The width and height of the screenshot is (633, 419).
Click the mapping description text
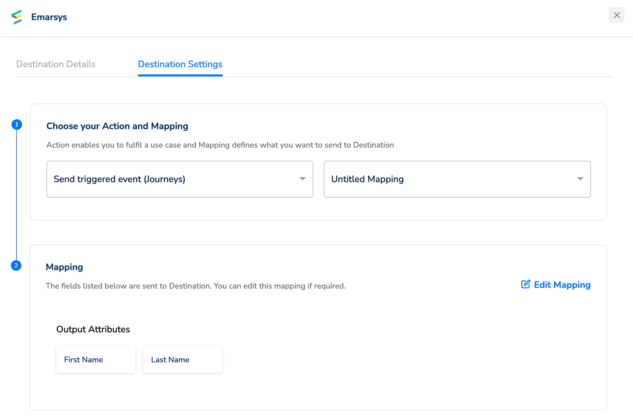(x=195, y=286)
